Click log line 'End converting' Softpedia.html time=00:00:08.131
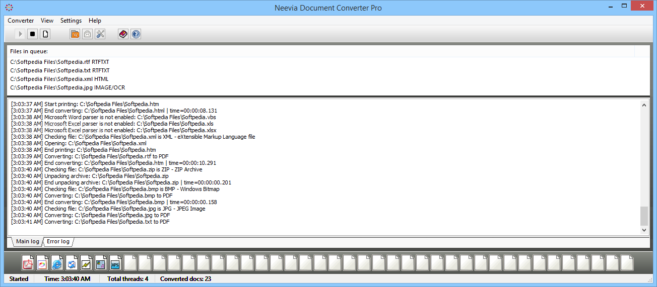 click(x=114, y=111)
